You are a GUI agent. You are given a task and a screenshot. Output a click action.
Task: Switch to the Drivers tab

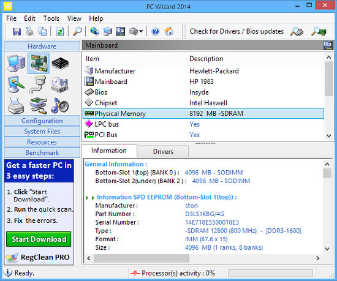click(x=163, y=152)
